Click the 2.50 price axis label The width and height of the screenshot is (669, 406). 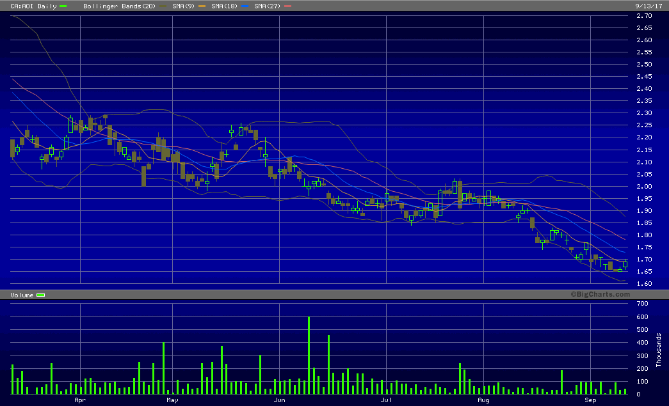pos(644,65)
